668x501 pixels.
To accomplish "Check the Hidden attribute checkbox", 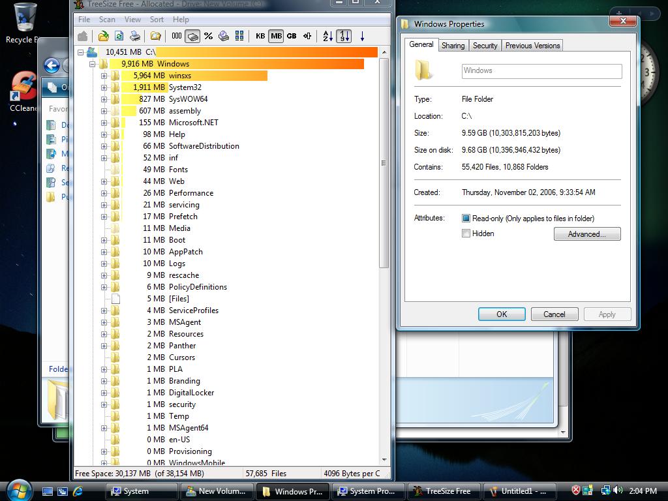I will (466, 234).
